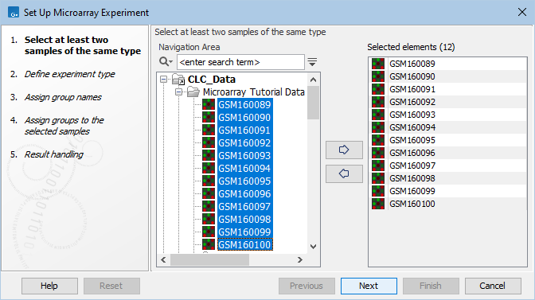Click the microarray icon next to GSM160090 in tree

click(x=209, y=117)
